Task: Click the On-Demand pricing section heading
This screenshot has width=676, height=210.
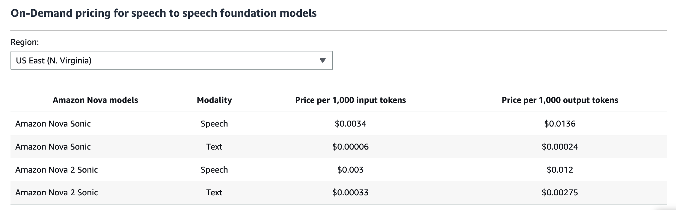Action: tap(164, 13)
